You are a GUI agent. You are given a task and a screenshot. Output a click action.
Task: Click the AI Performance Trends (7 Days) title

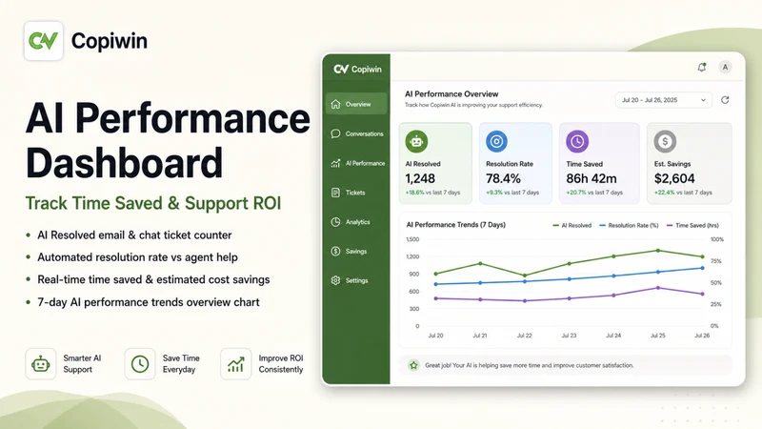coord(456,225)
